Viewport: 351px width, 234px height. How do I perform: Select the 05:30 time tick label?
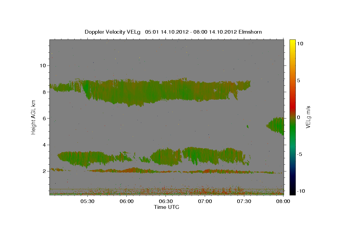pyautogui.click(x=87, y=202)
